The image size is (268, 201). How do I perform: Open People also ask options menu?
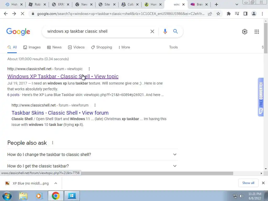(x=52, y=143)
